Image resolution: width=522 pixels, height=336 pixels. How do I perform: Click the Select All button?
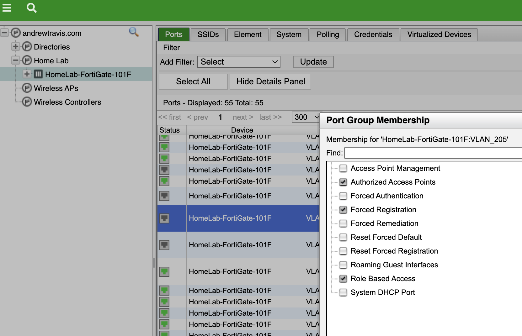tap(193, 81)
